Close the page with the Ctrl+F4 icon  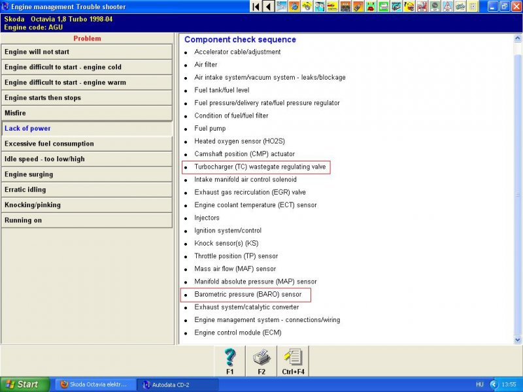point(293,361)
